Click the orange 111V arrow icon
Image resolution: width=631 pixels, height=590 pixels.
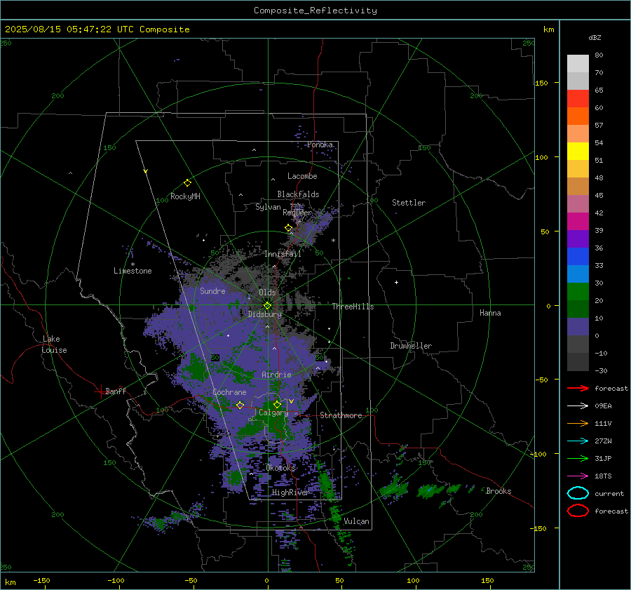[x=578, y=423]
